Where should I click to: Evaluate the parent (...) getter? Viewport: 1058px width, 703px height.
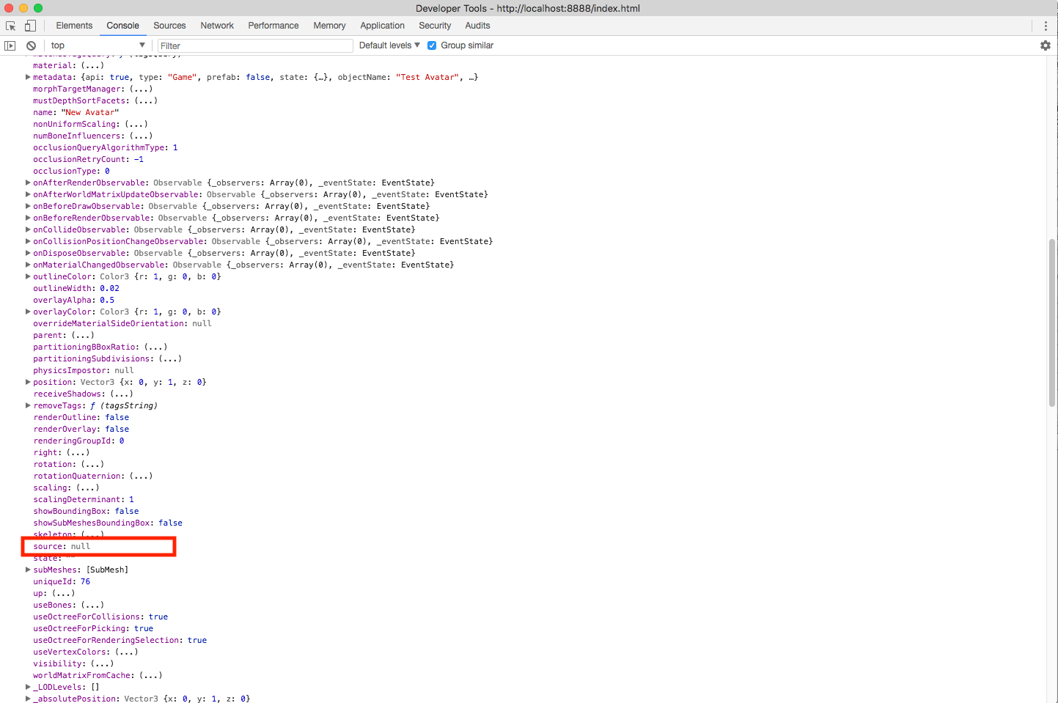click(83, 335)
